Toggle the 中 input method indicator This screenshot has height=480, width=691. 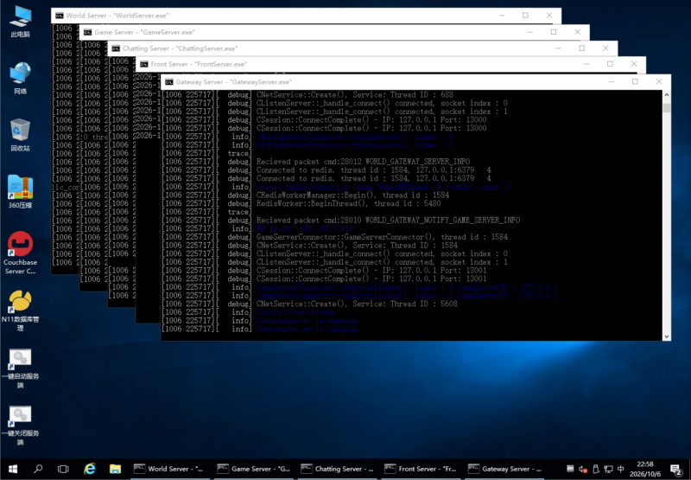point(620,469)
